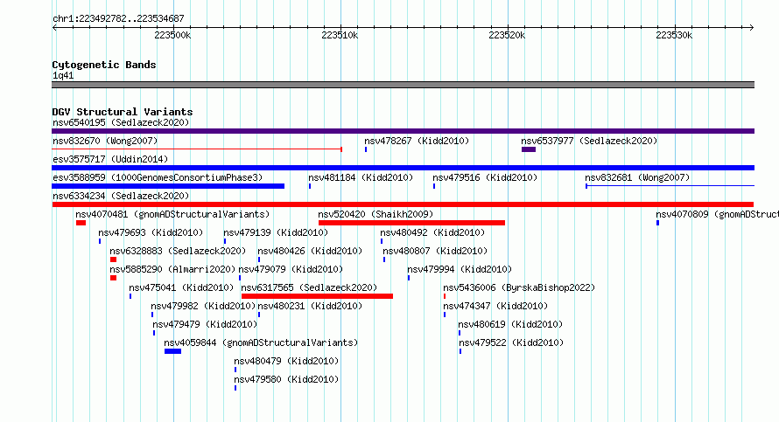Select the purple nsv6537977 variant bar
Image resolution: width=779 pixels, height=422 pixels.
[x=529, y=149]
